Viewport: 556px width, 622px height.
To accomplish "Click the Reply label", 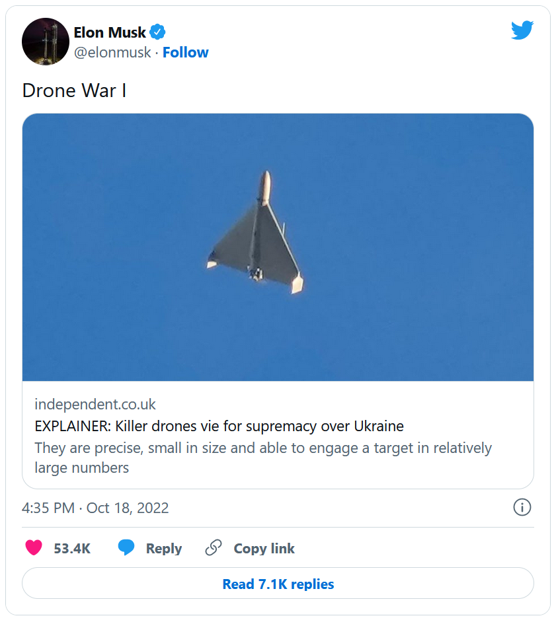I will click(x=164, y=549).
